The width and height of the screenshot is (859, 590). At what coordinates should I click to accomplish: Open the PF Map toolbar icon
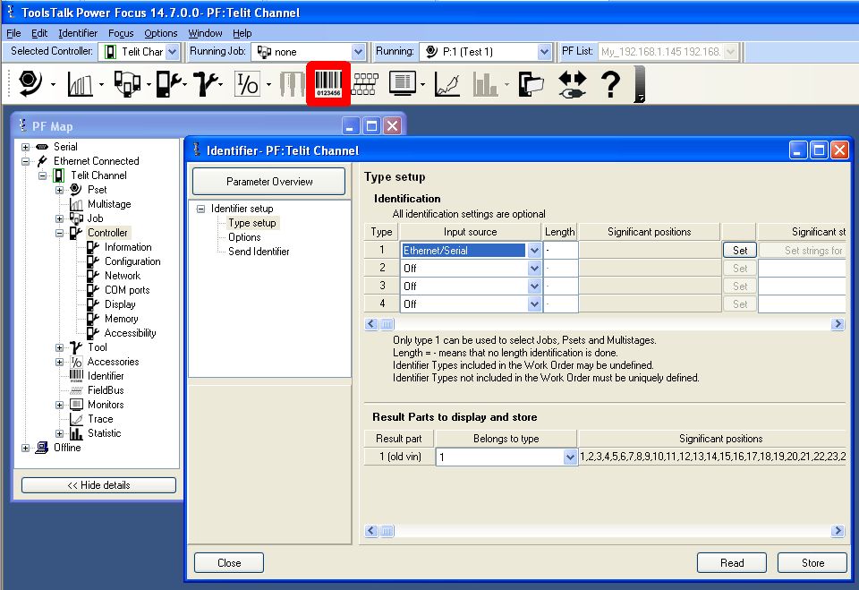pos(531,84)
